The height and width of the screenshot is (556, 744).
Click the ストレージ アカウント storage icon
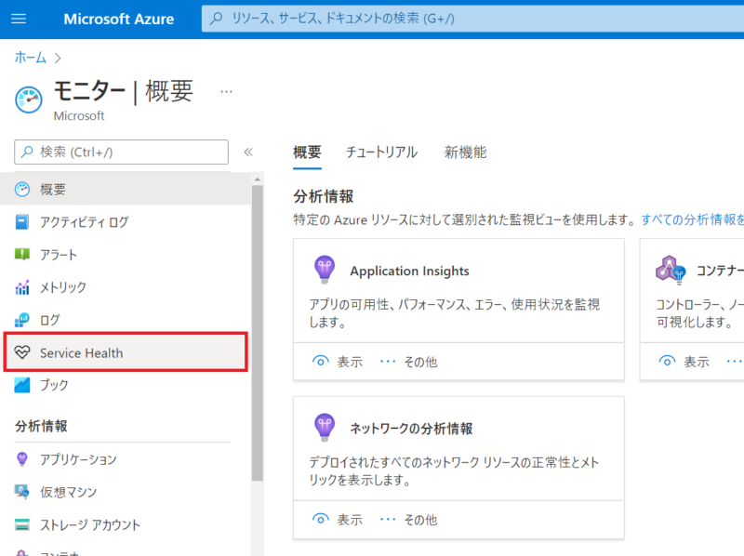21,524
